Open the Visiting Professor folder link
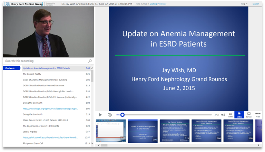Screen dimensions: 265x152 click(158, 4)
